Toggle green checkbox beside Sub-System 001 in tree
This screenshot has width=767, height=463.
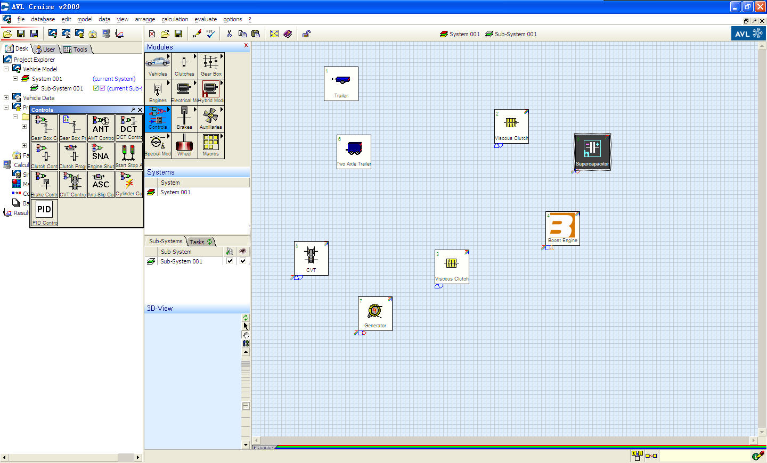(x=96, y=88)
